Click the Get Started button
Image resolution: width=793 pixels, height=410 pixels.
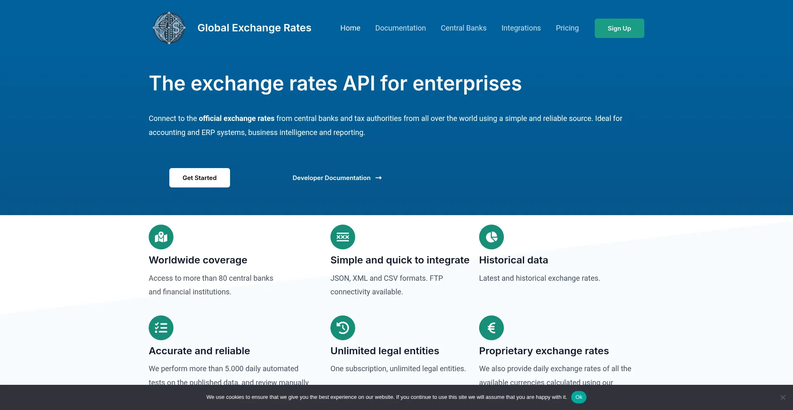coord(199,178)
